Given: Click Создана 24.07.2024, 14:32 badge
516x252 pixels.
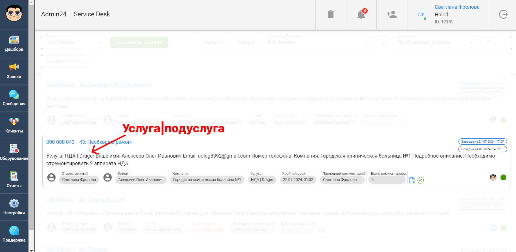Looking at the screenshot, I should pos(483,149).
